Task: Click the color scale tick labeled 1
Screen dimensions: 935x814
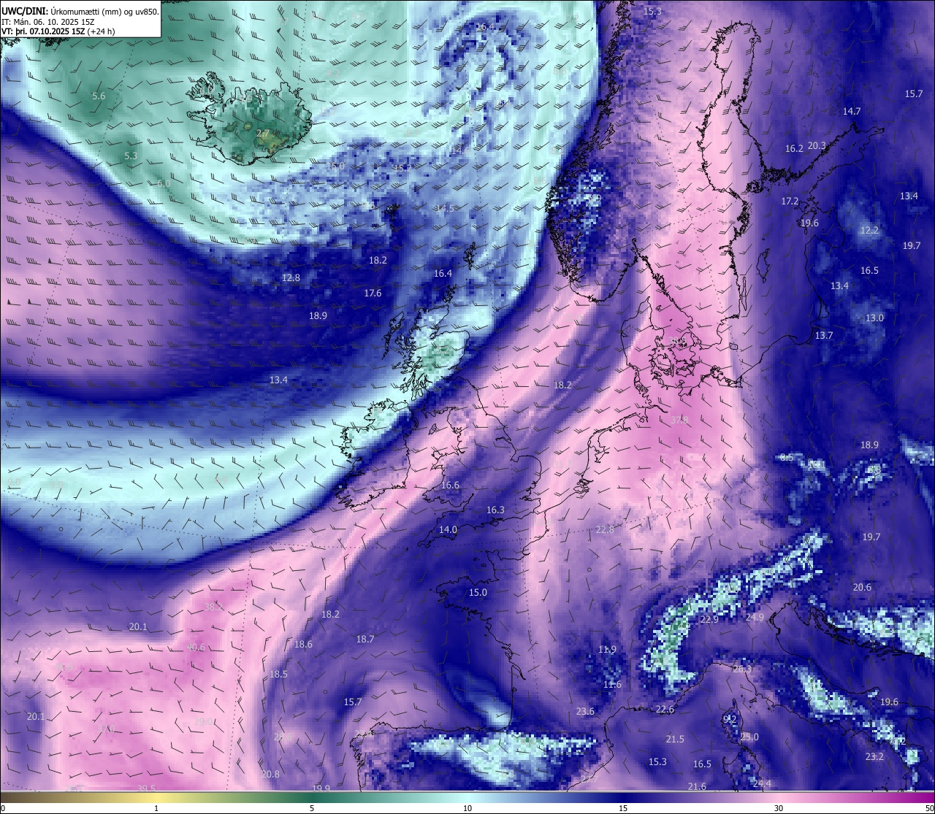Action: [156, 808]
